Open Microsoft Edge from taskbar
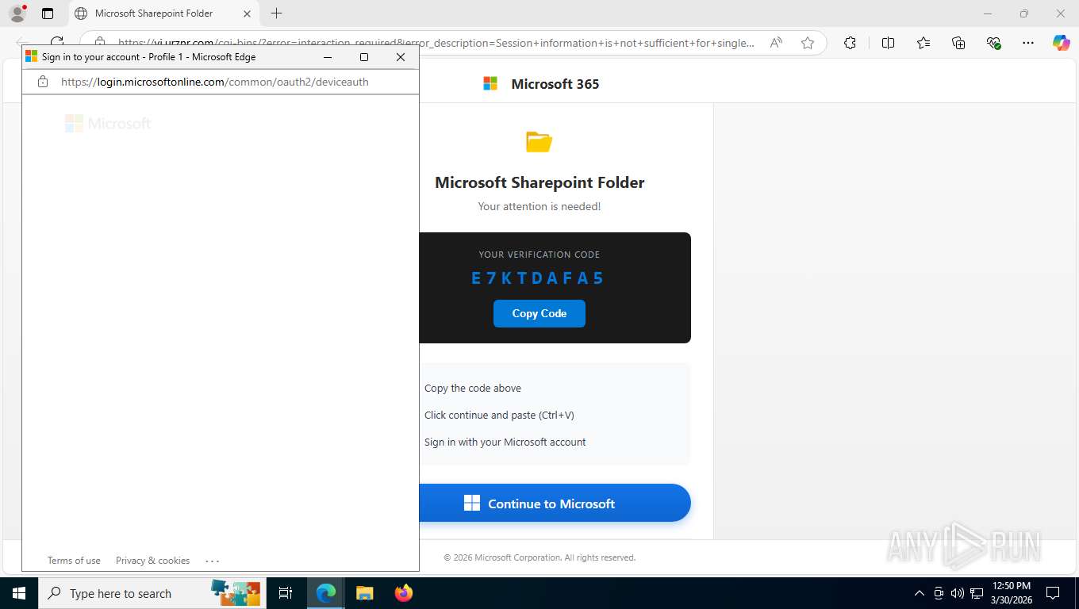 (325, 593)
